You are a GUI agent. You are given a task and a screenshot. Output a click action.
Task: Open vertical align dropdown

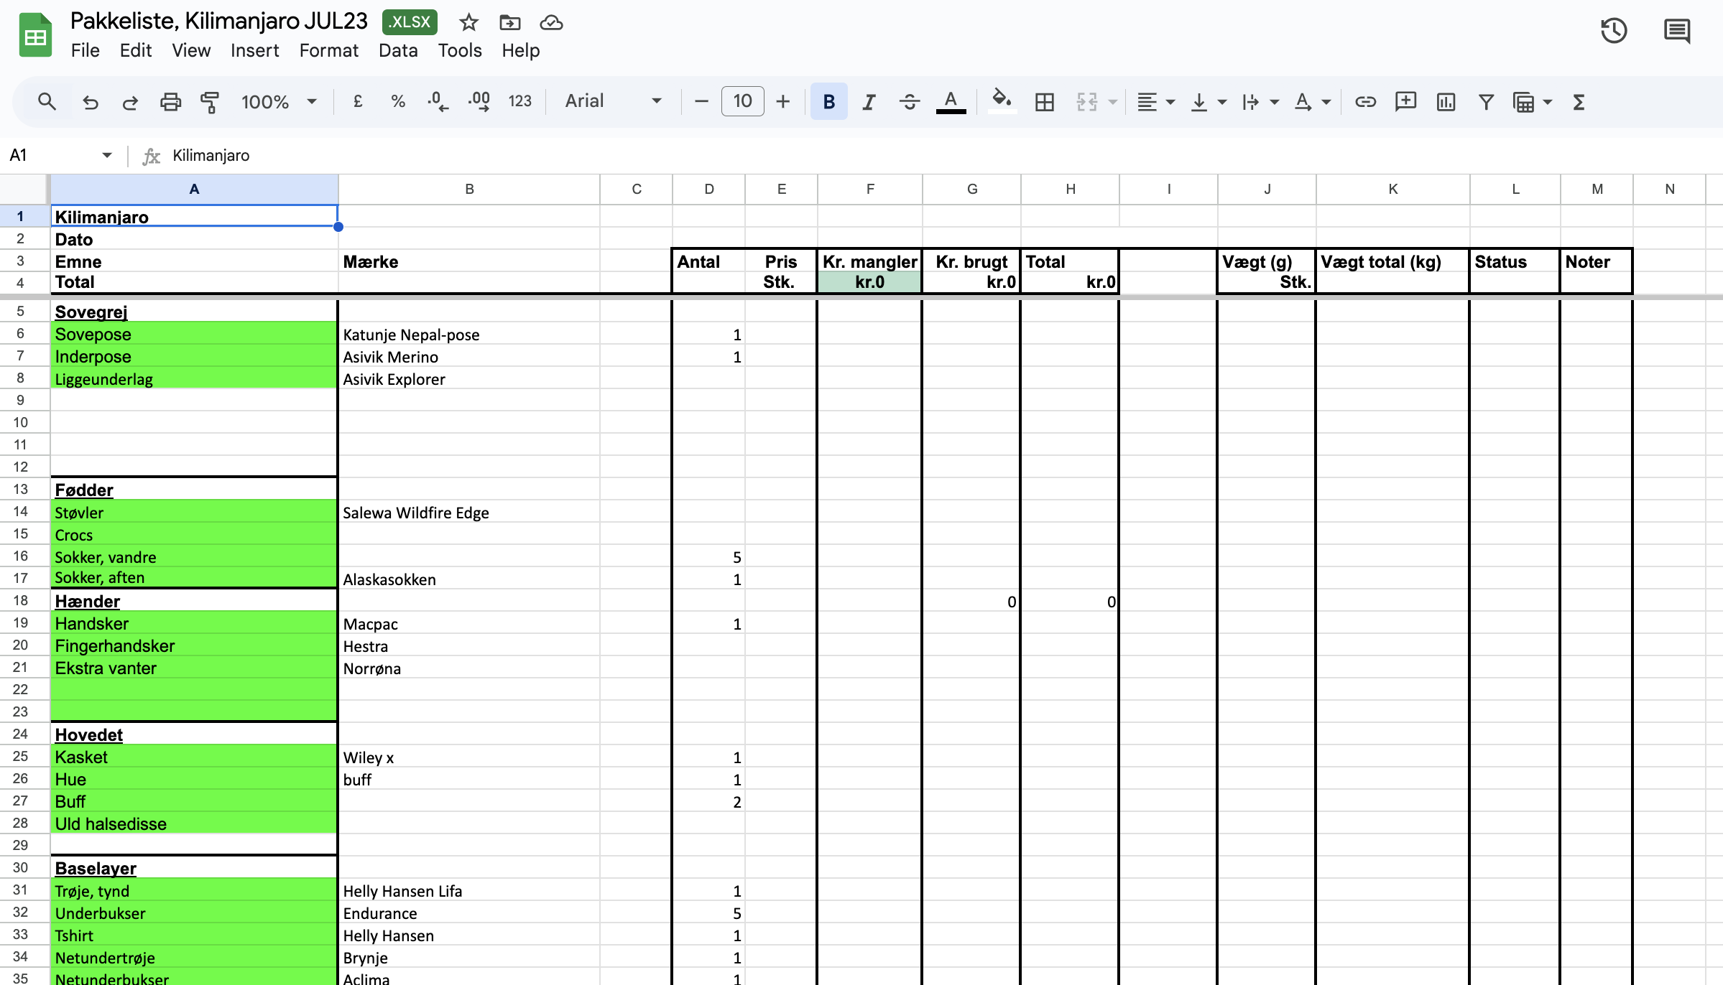(x=1208, y=102)
